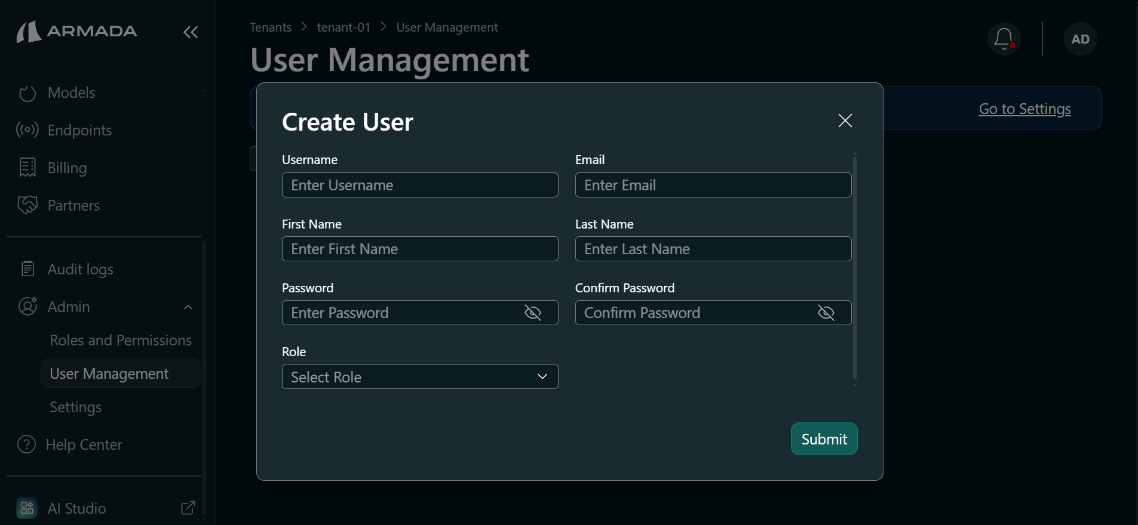This screenshot has width=1138, height=525.
Task: Focus the Email field
Action: tap(713, 185)
